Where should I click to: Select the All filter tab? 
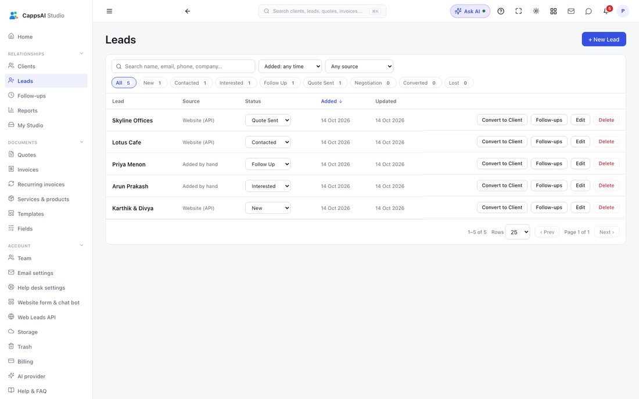pos(124,83)
